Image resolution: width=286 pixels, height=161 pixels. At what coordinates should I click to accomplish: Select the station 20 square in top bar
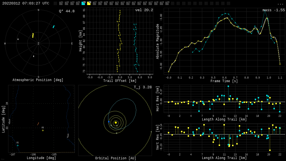coord(167,3)
